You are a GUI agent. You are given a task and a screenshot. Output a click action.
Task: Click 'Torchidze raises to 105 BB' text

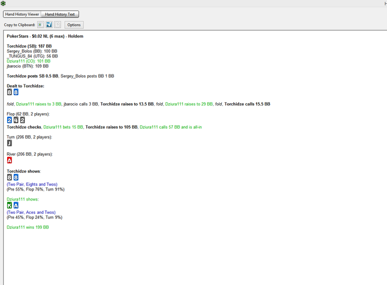click(111, 127)
